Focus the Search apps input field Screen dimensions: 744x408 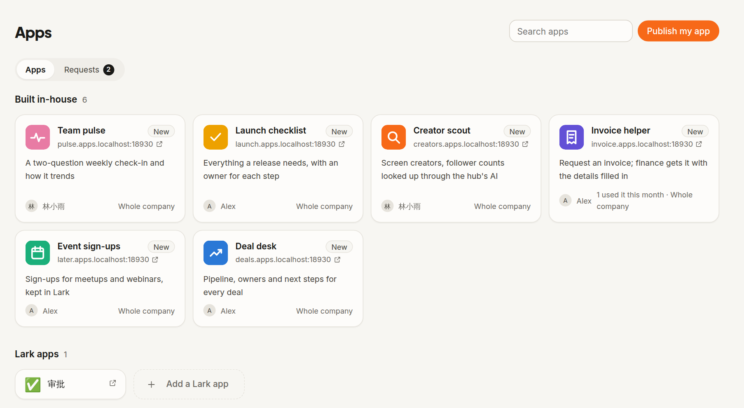tap(571, 31)
